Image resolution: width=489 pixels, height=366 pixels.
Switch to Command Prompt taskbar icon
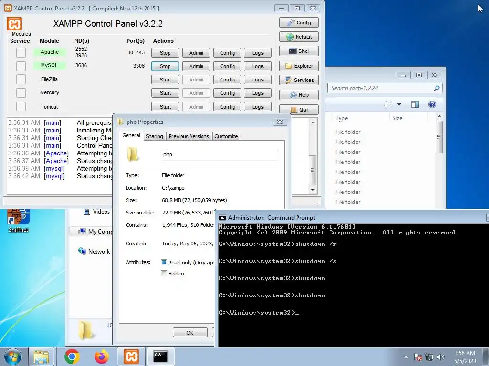pyautogui.click(x=160, y=356)
